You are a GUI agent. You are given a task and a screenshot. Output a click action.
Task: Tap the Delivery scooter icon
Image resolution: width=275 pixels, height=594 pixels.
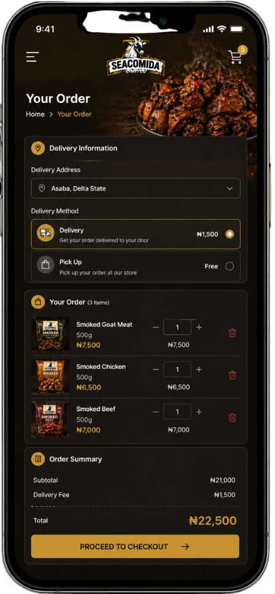tap(46, 232)
